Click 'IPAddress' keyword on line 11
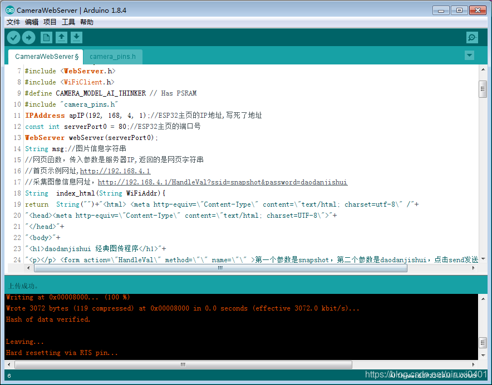Viewport: 492px width, 385px height. (45, 116)
